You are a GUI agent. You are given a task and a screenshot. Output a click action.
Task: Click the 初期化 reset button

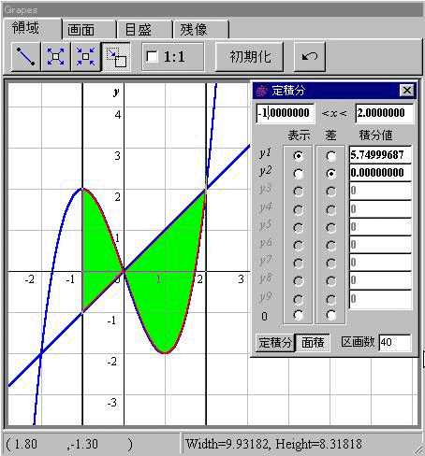[x=250, y=57]
